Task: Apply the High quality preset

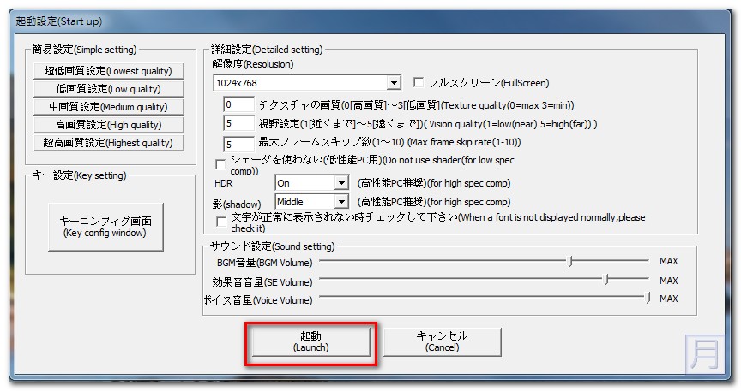Action: (108, 125)
